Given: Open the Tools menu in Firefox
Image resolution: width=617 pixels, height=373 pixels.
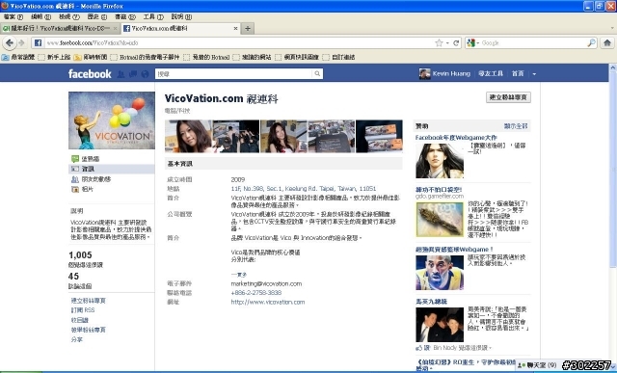Looking at the screenshot, I should [153, 17].
